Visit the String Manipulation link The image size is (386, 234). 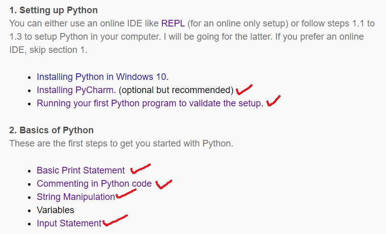click(x=76, y=197)
